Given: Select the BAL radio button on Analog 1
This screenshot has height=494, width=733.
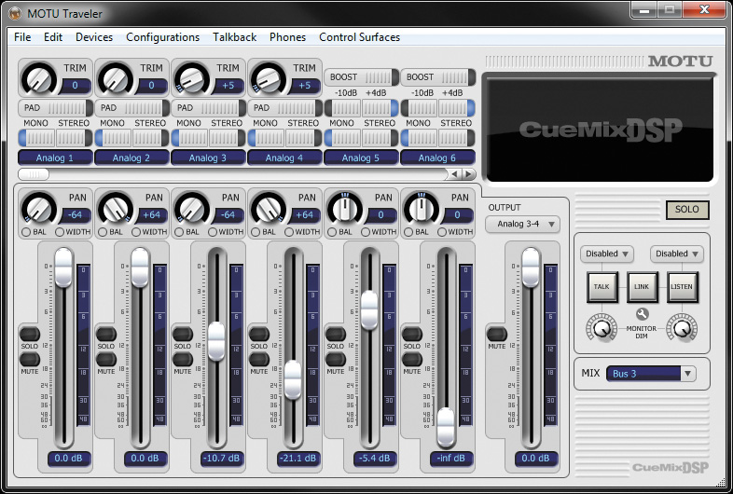Looking at the screenshot, I should [x=26, y=232].
